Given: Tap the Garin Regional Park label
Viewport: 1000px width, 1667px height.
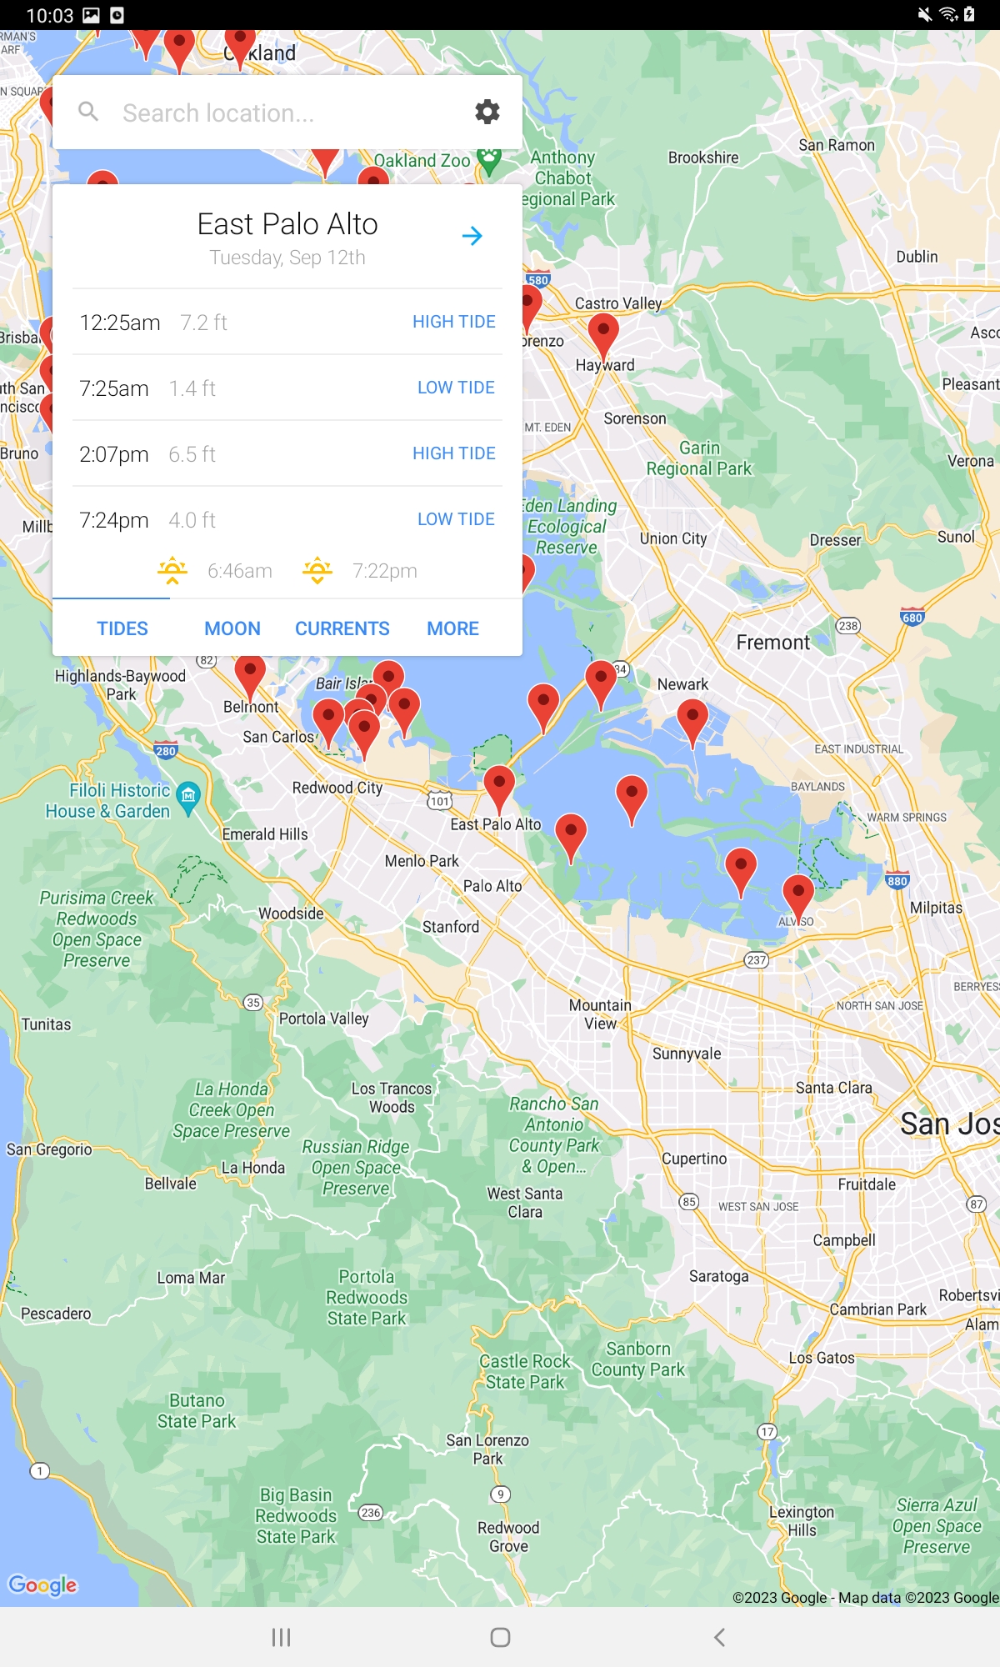Looking at the screenshot, I should click(x=699, y=458).
